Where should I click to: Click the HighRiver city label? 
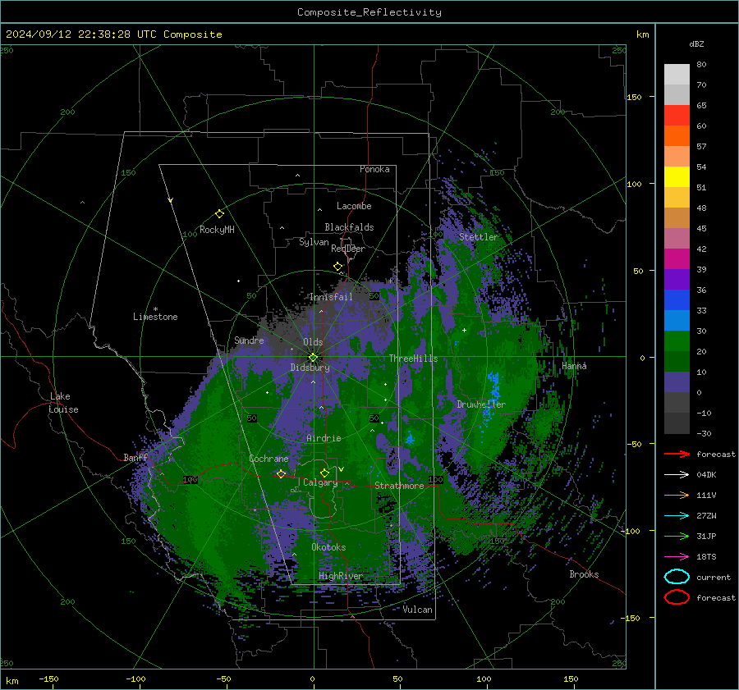coord(341,576)
